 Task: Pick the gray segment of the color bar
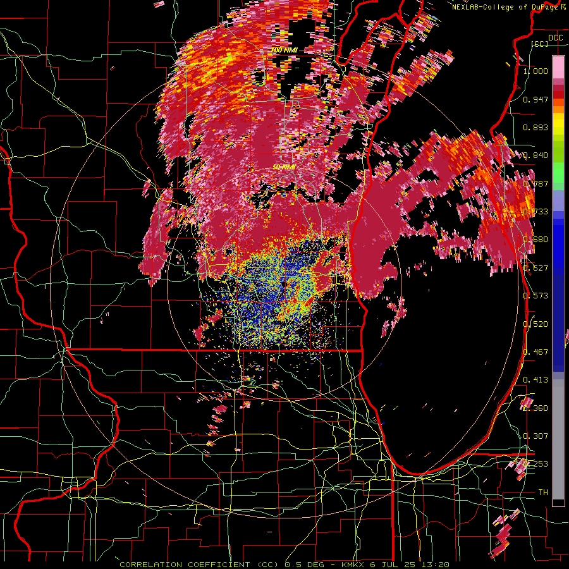click(x=558, y=439)
